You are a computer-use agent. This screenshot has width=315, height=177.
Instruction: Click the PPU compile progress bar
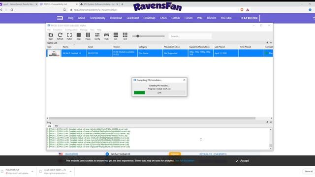159,92
